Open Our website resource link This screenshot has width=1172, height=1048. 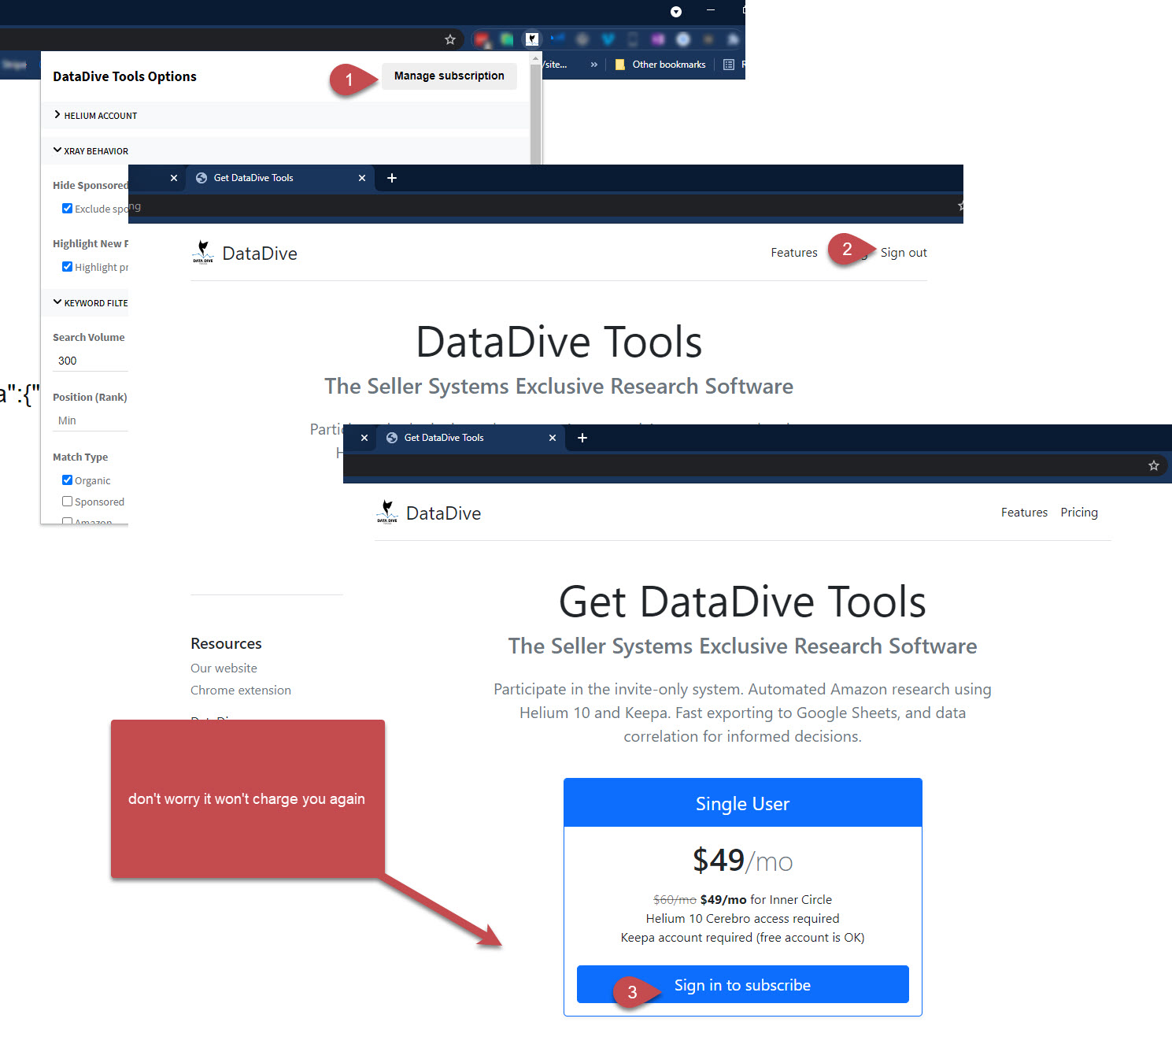point(224,668)
